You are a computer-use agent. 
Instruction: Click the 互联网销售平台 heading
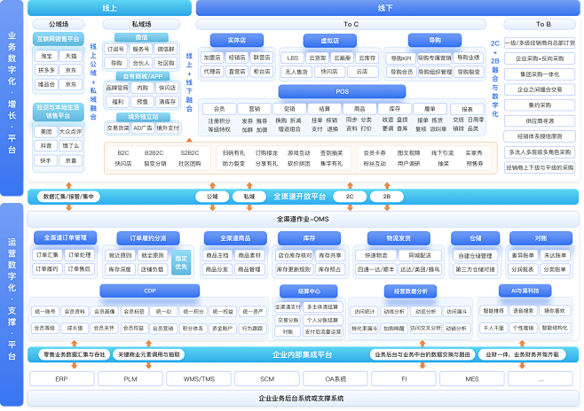[58, 39]
